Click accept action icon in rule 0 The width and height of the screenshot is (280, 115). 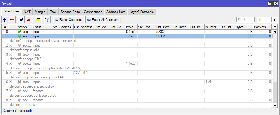[x=20, y=32]
